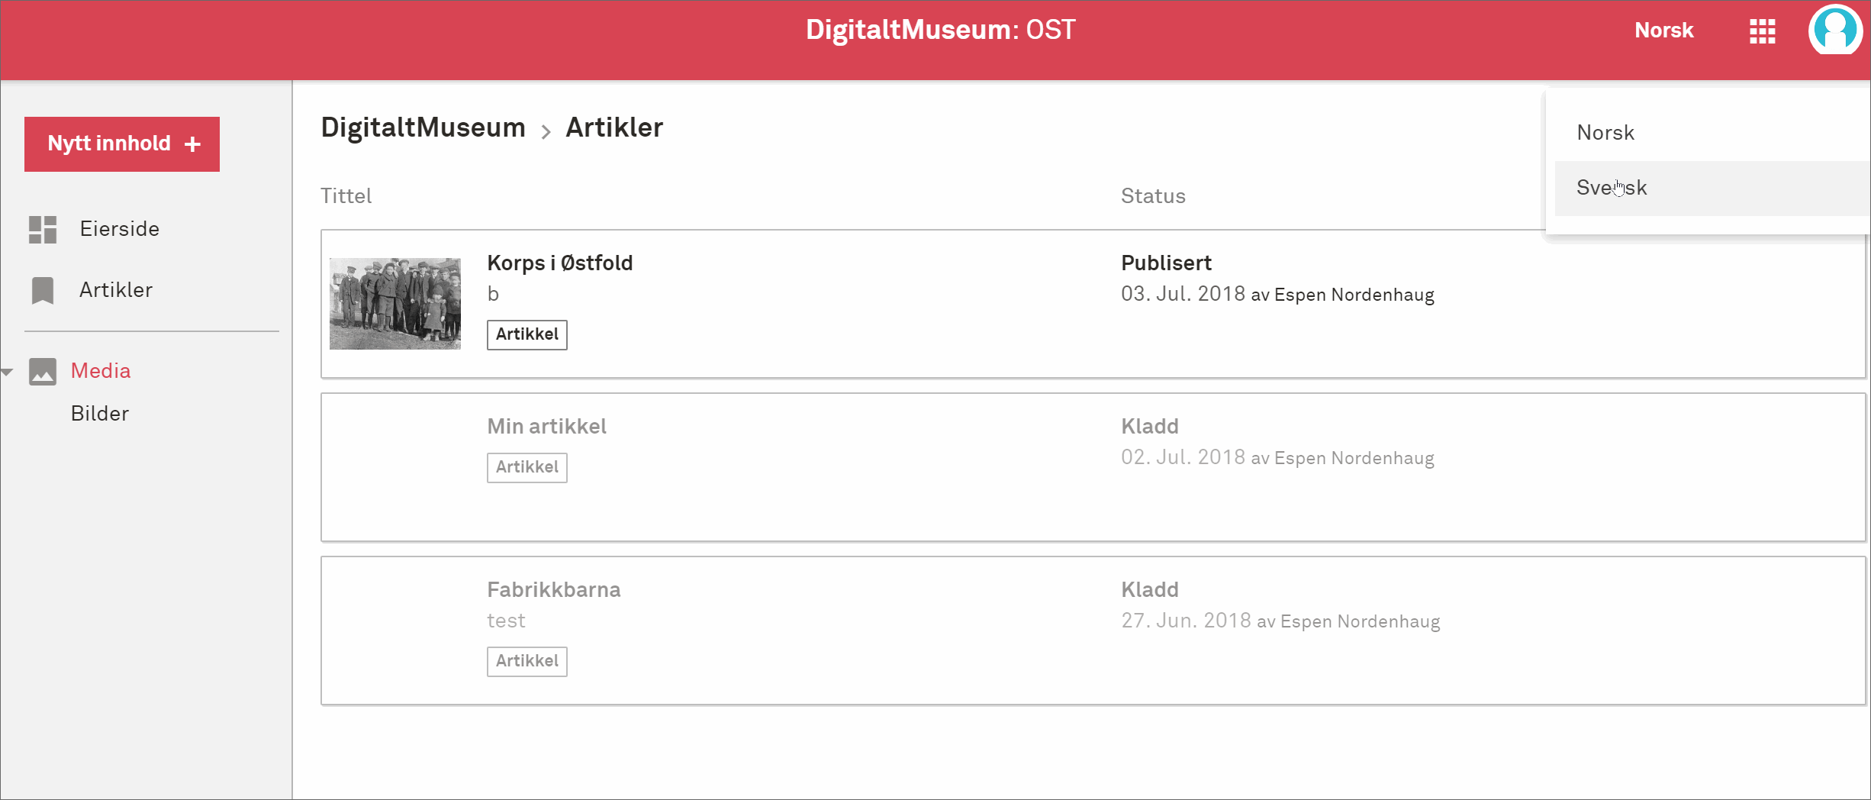Click the Korps i Østfold thumbnail image
This screenshot has height=800, width=1871.
click(x=395, y=304)
